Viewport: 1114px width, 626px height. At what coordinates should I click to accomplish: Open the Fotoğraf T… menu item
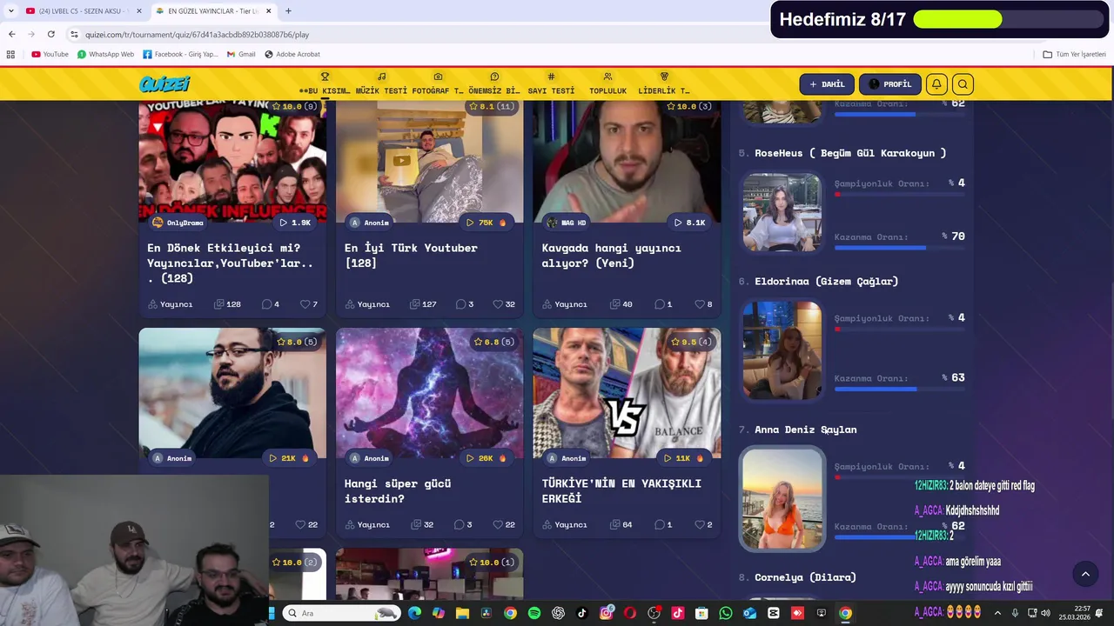(438, 84)
